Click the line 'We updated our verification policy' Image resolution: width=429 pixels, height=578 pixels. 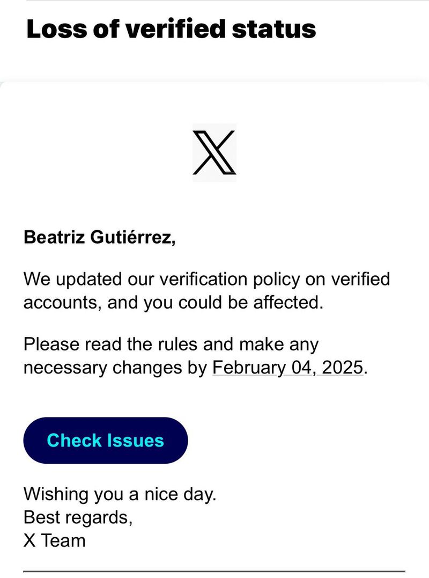206,279
